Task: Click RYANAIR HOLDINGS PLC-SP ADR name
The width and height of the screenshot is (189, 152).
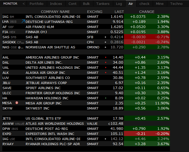Action: tap(53, 144)
